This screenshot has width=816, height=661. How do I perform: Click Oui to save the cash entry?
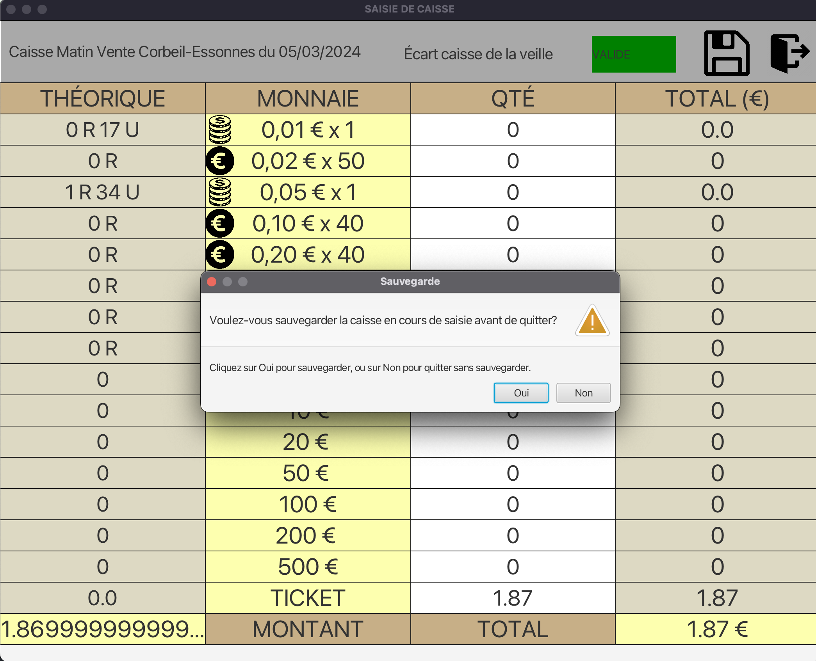coord(521,393)
